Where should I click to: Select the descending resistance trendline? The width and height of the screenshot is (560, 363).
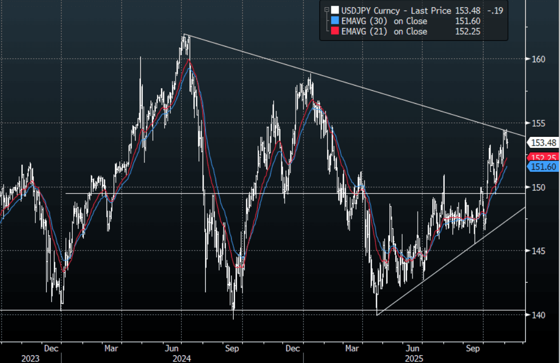tap(364, 89)
